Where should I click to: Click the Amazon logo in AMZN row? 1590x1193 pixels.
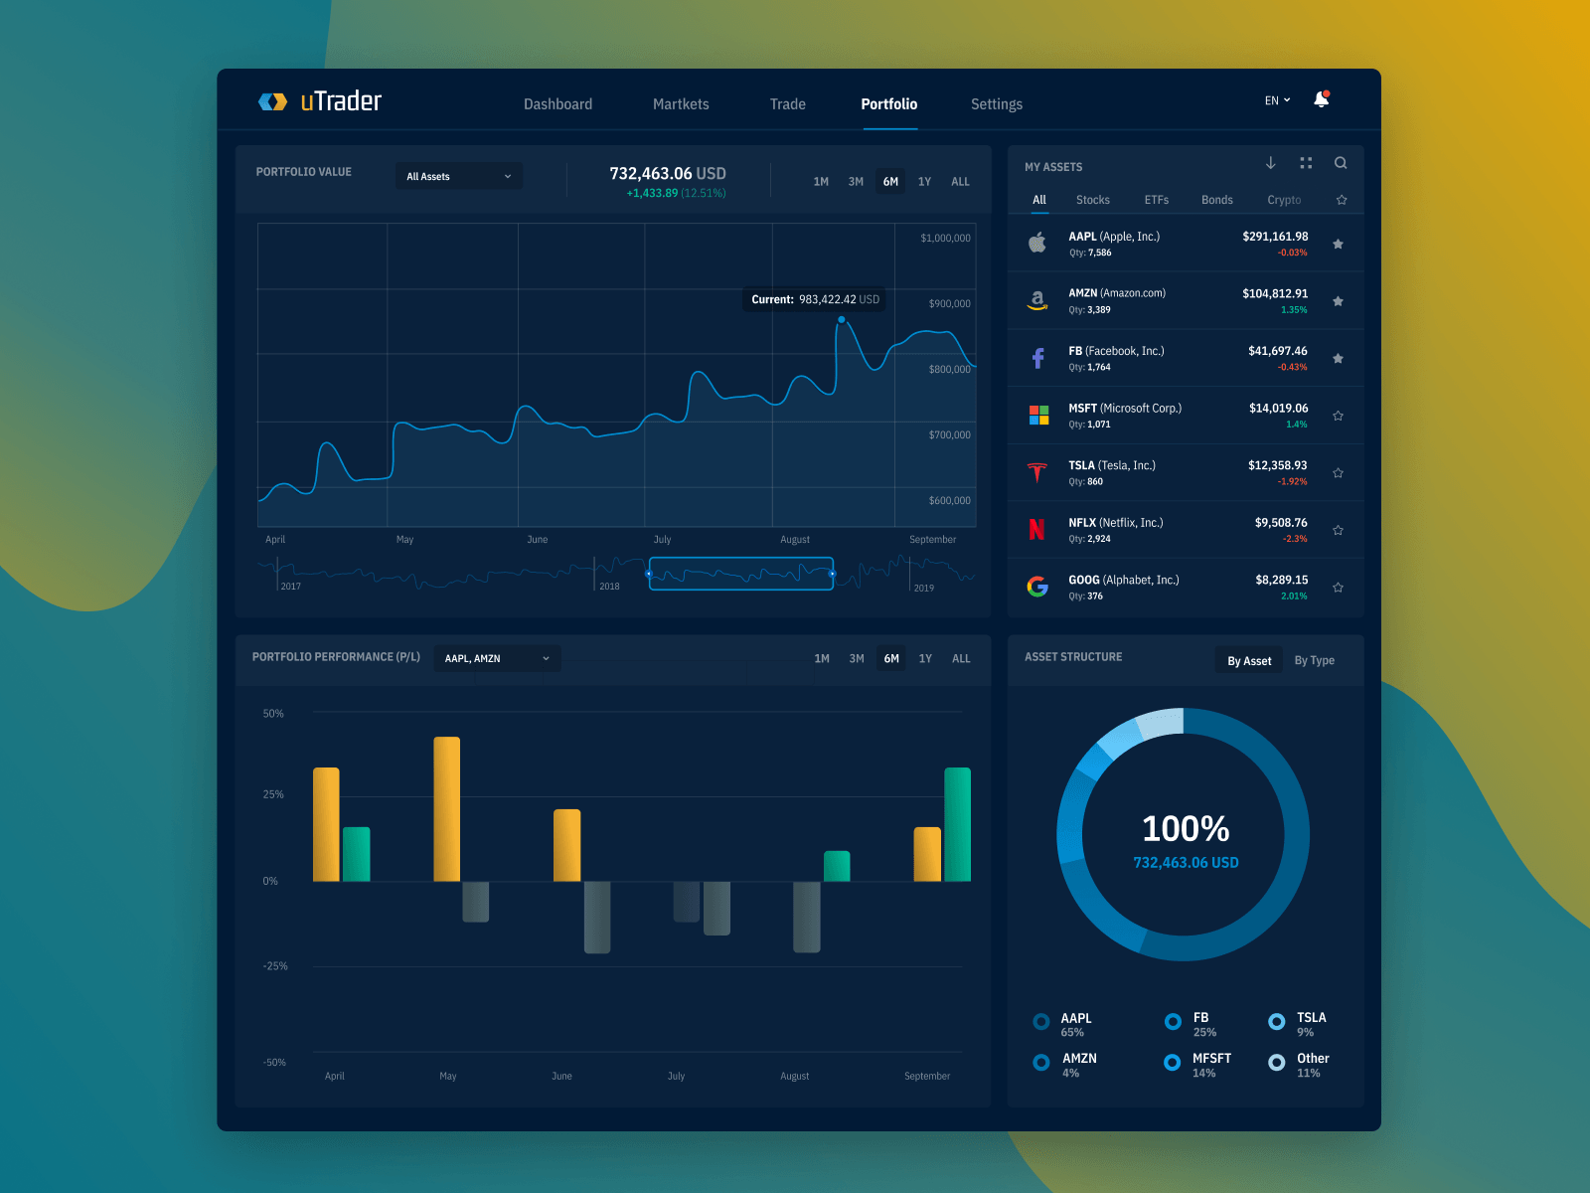[1037, 300]
